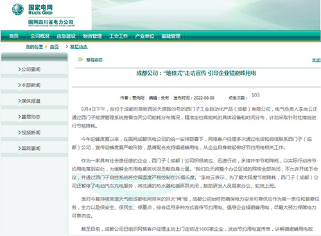Click the 关闭 link at top right
Screen dimensions: 321x236
click(x=316, y=60)
